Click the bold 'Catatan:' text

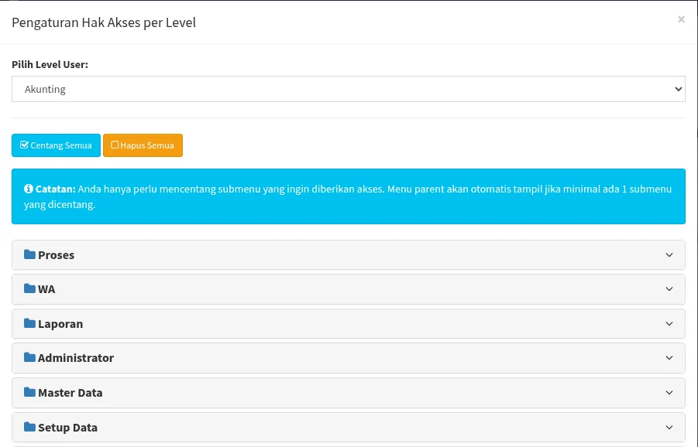[x=55, y=189]
